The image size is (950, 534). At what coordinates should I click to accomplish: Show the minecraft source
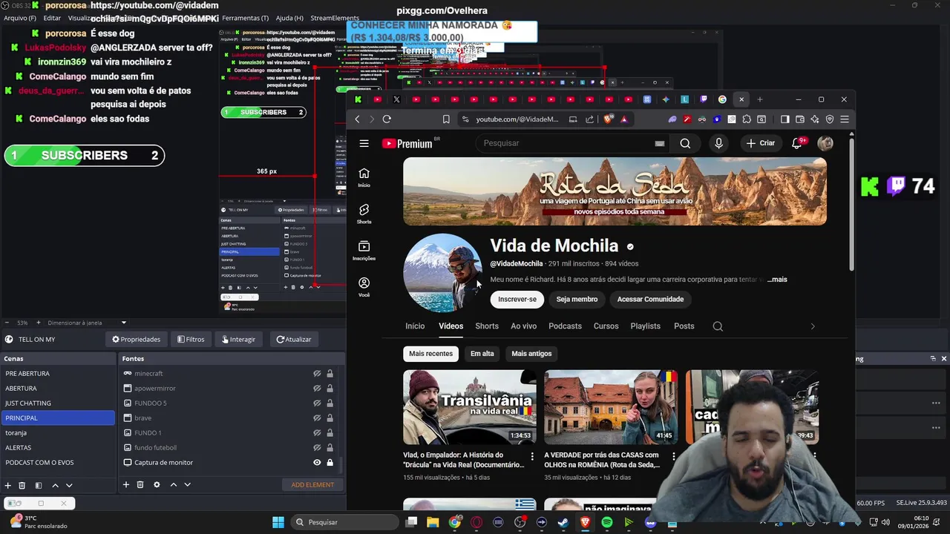(x=317, y=373)
